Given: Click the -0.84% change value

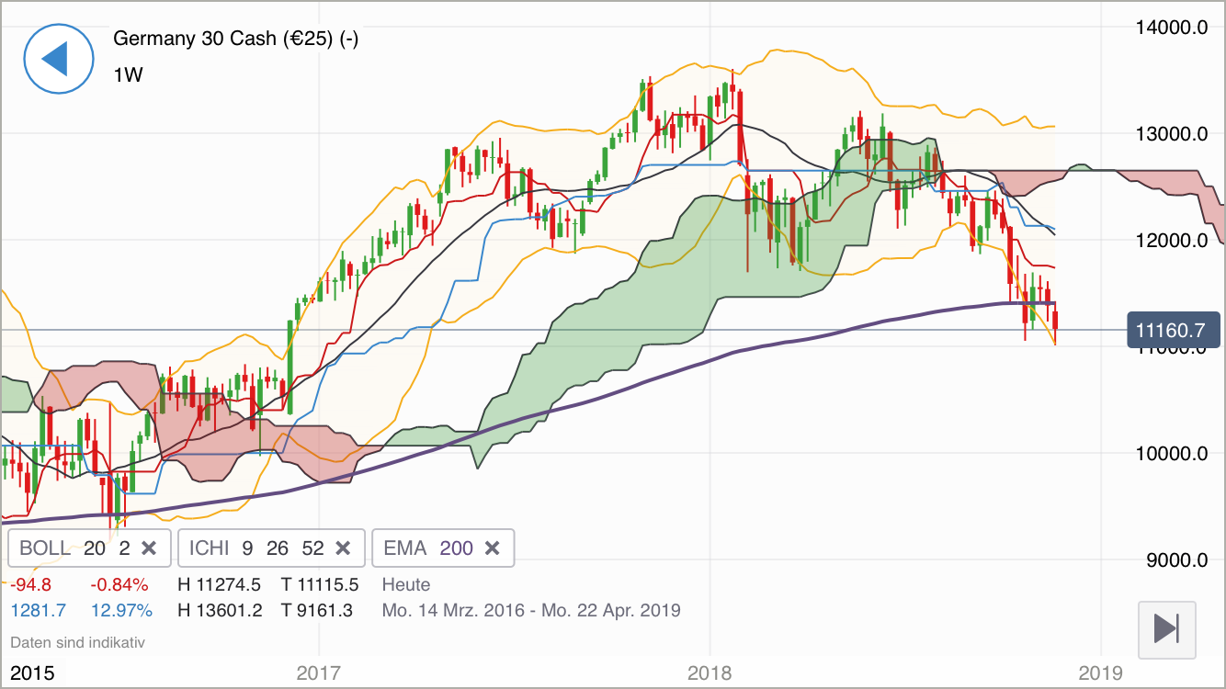Looking at the screenshot, I should click(119, 583).
